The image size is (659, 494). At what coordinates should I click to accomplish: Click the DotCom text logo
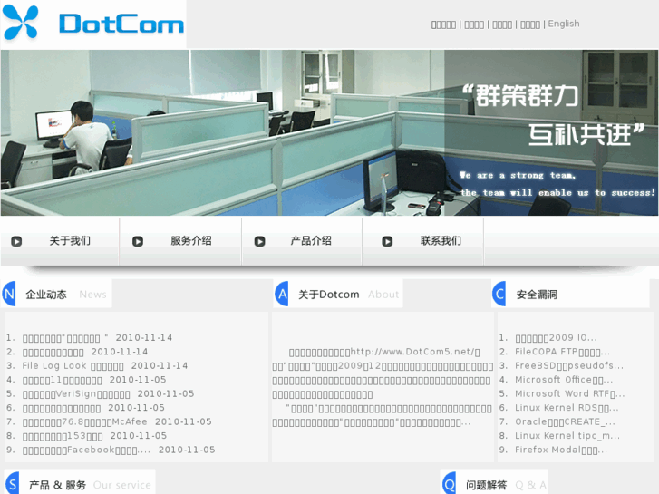point(121,24)
